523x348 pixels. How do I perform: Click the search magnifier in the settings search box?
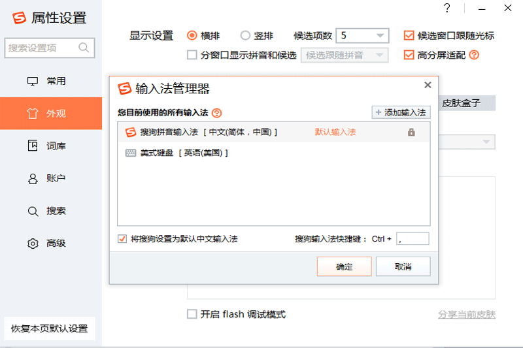tap(84, 48)
